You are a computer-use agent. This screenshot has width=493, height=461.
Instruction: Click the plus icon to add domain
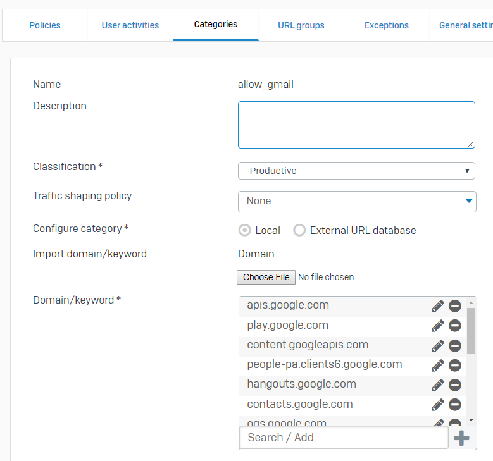[x=462, y=438]
